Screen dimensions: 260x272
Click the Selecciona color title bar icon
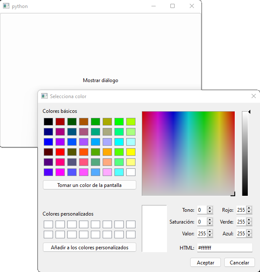[x=44, y=96]
